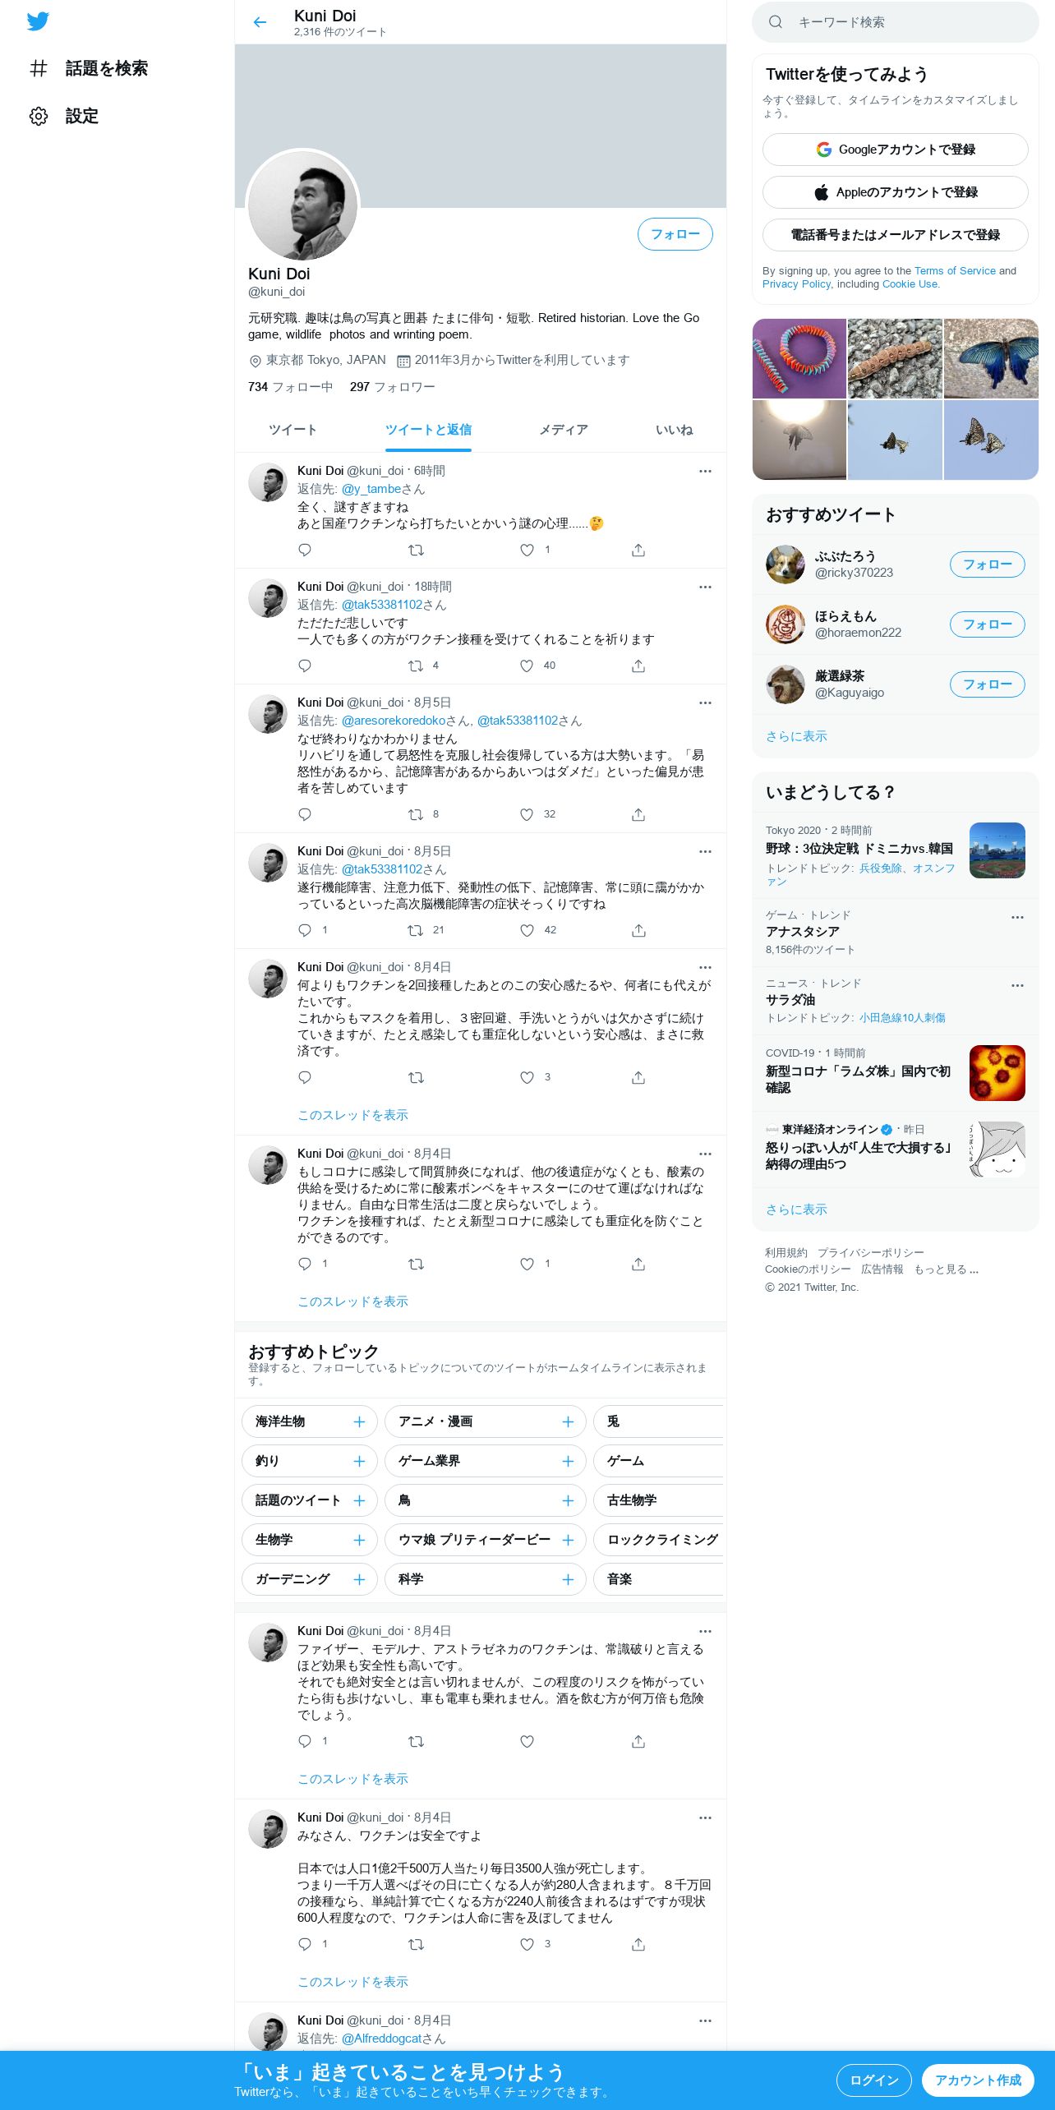Show thread for 何よりもワクチン tweet
The height and width of the screenshot is (2110, 1055).
352,1115
